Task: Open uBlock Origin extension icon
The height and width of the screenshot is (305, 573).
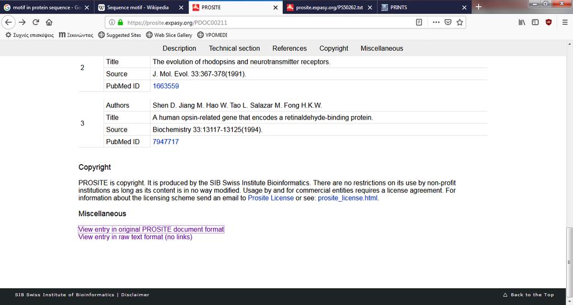Action: 548,22
